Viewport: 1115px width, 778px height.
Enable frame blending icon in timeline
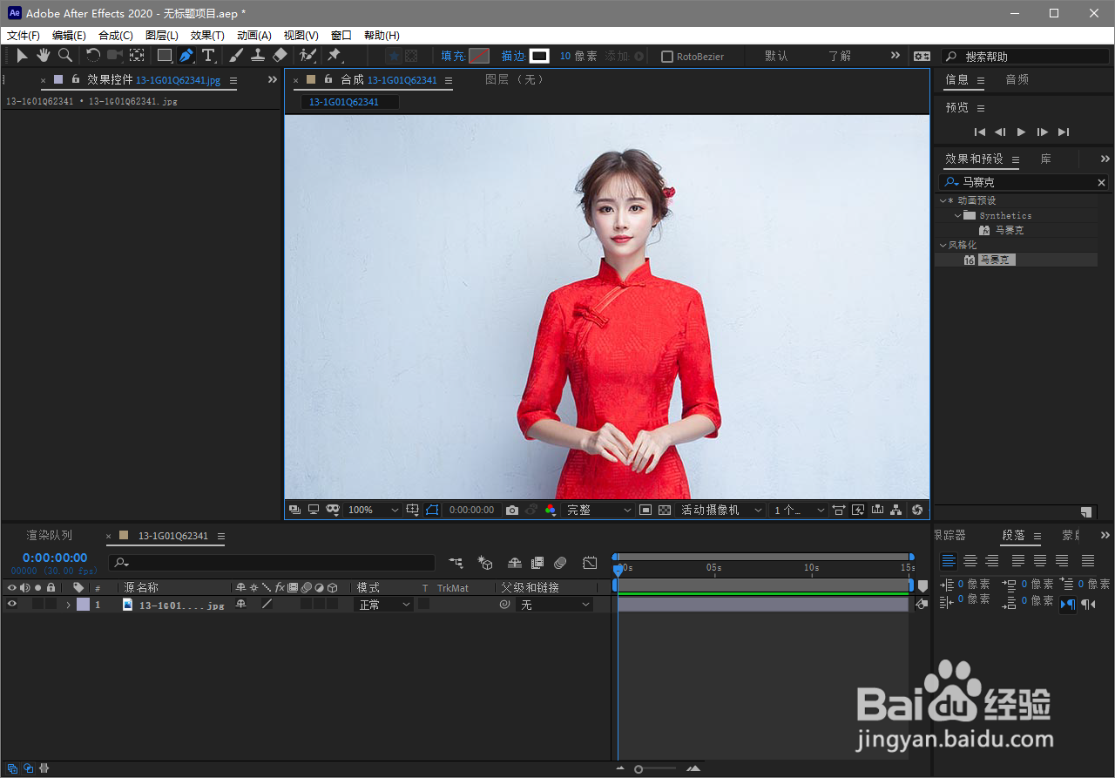[x=537, y=564]
